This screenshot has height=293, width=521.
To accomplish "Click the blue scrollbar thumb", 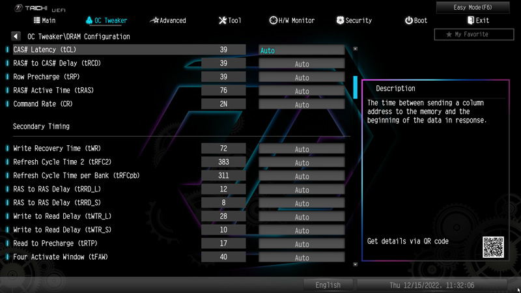I will click(355, 87).
